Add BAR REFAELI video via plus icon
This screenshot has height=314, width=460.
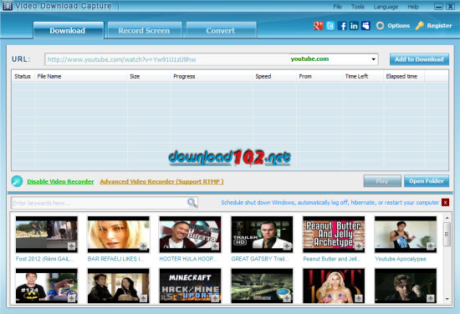point(143,246)
